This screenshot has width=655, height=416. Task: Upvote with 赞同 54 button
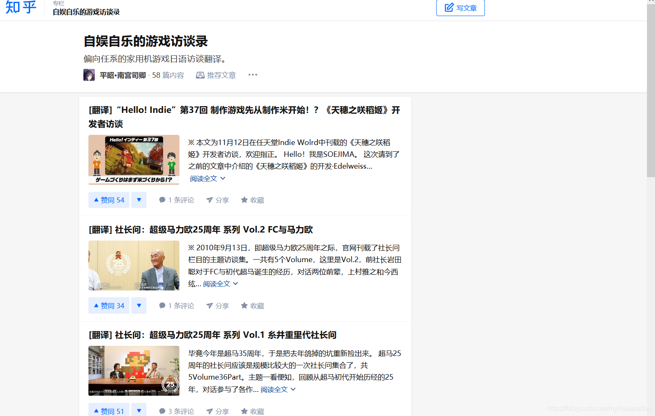point(109,200)
